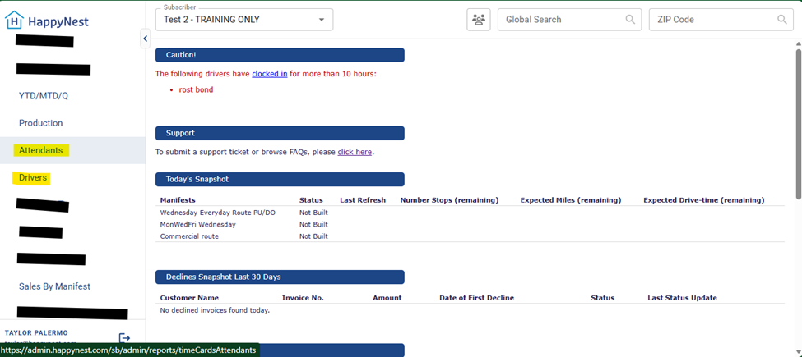Select Drivers in the sidebar

click(x=33, y=177)
